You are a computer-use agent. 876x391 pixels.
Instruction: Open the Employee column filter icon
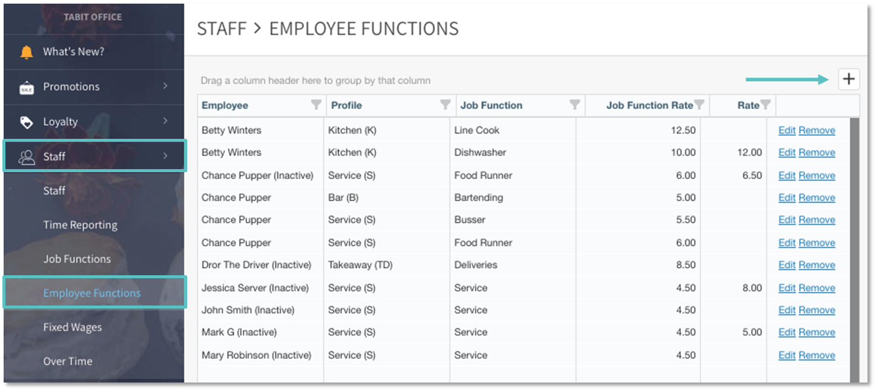pos(316,105)
